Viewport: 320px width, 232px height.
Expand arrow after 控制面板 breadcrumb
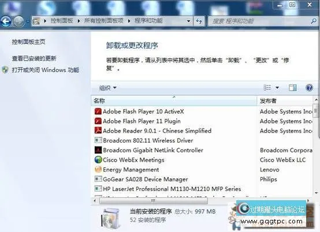[x=79, y=21]
